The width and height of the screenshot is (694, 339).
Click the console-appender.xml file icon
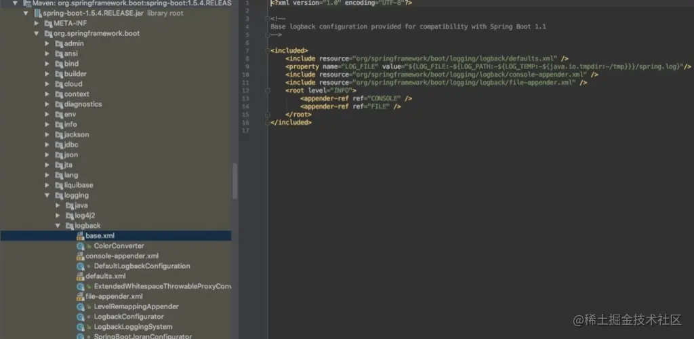coord(80,256)
